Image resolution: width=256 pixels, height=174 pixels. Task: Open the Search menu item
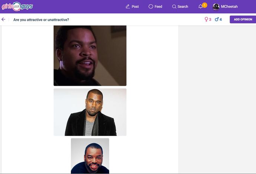[183, 7]
